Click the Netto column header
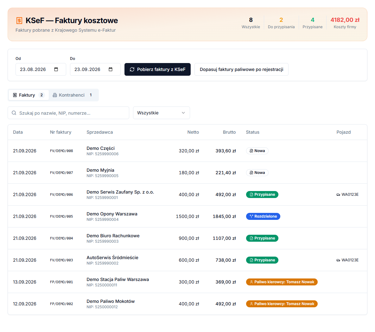Viewport: 375px width, 332px height. coord(193,132)
